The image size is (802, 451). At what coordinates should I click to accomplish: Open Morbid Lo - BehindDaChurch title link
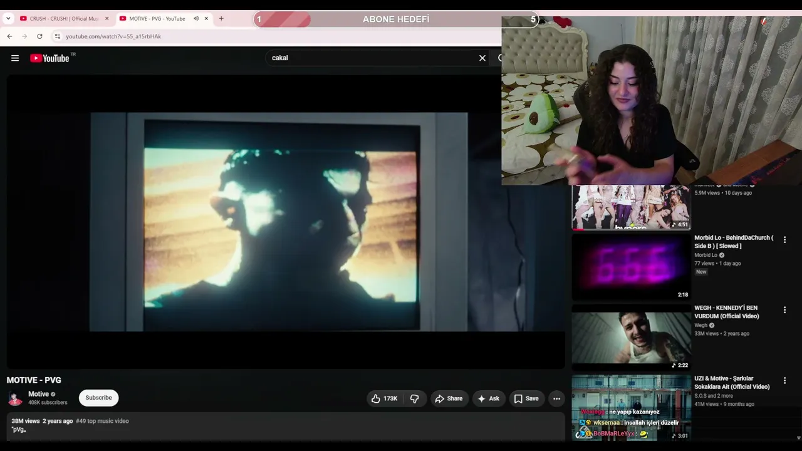(x=734, y=242)
